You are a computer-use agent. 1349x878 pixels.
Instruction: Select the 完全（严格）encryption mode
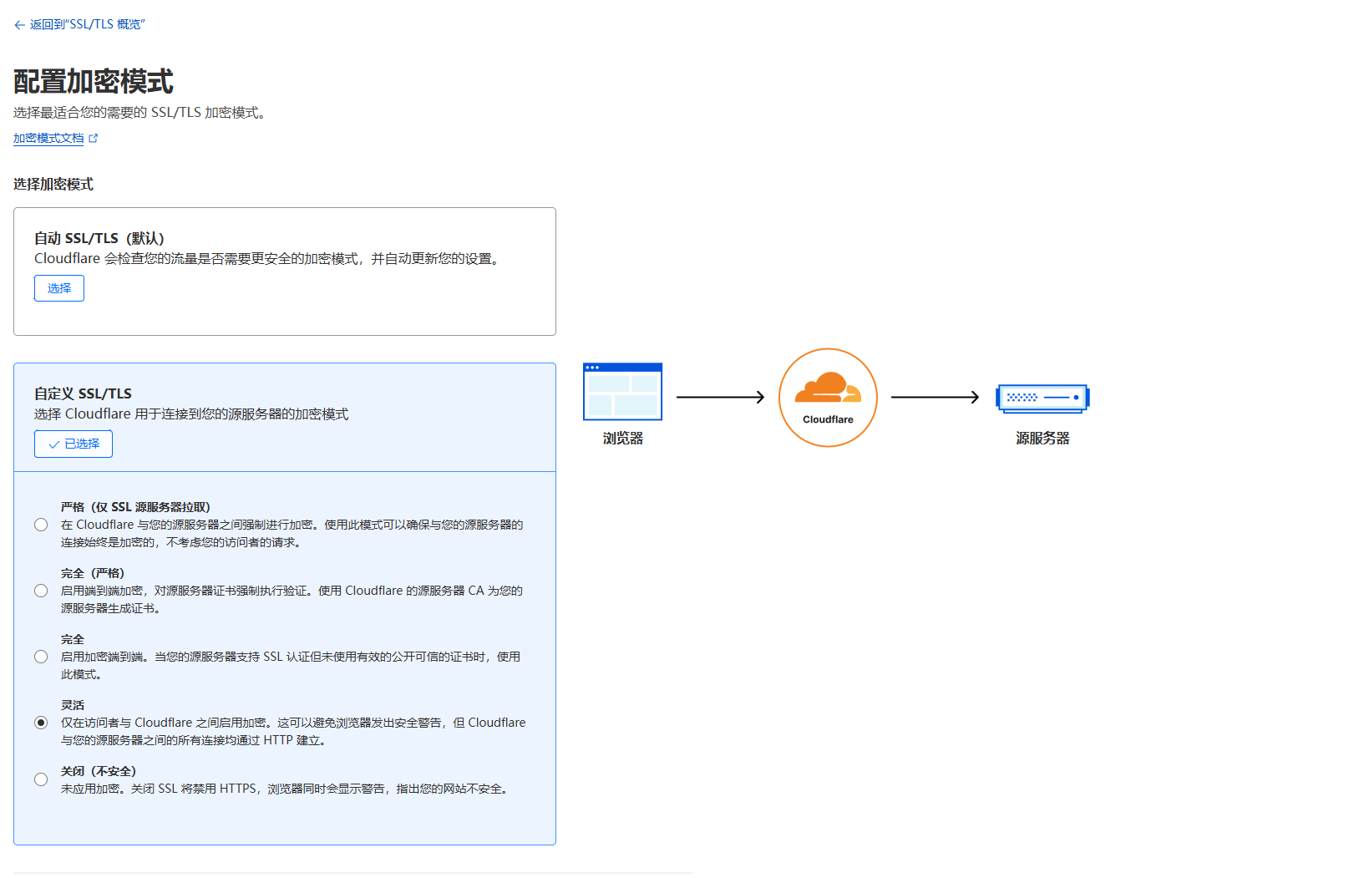click(41, 591)
